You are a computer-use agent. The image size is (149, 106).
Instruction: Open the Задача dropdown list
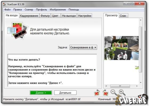point(83,47)
